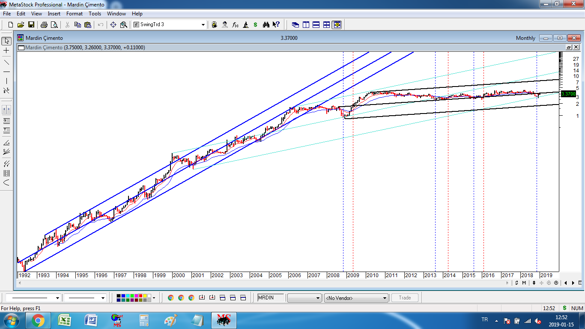Pick the blue color swatch
585x329 pixels.
[124, 296]
